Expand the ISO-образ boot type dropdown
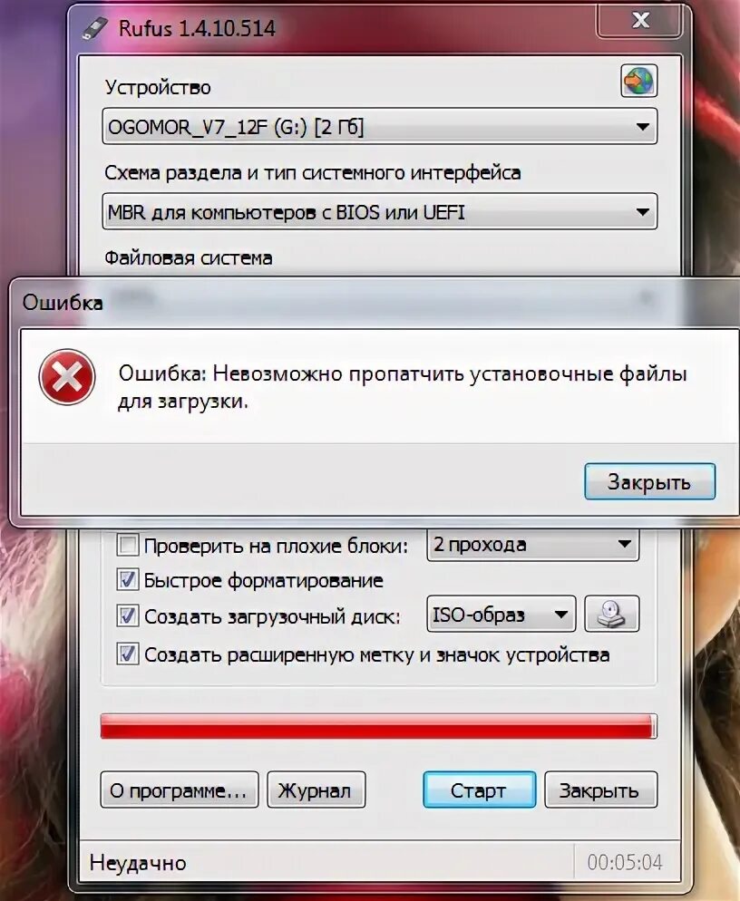This screenshot has height=901, width=740. pos(501,615)
